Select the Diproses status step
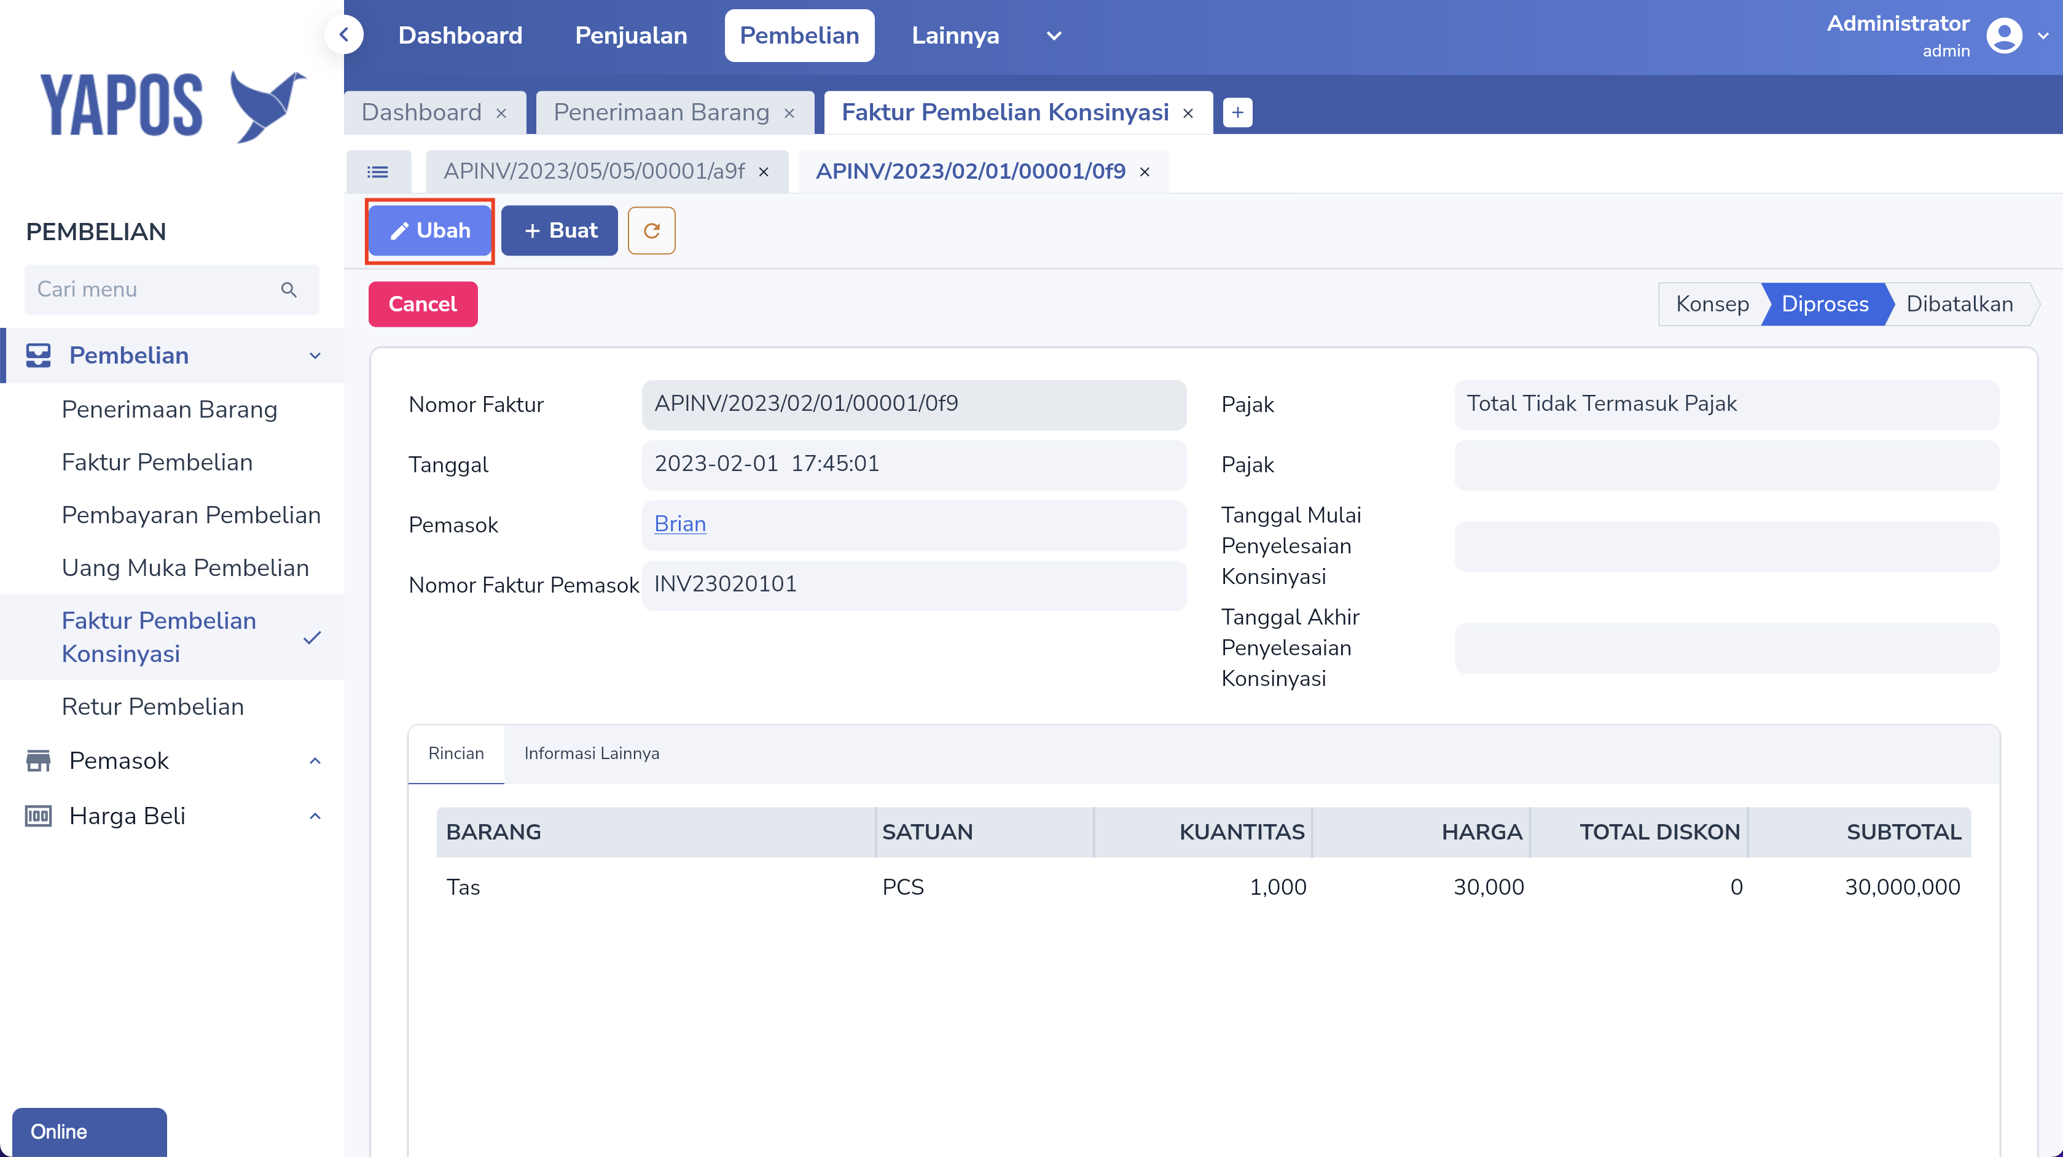This screenshot has height=1157, width=2063. 1825,304
